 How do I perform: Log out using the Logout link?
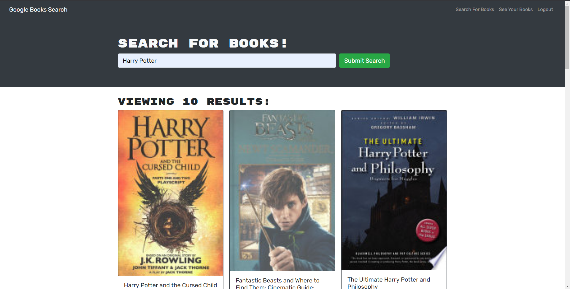click(545, 10)
